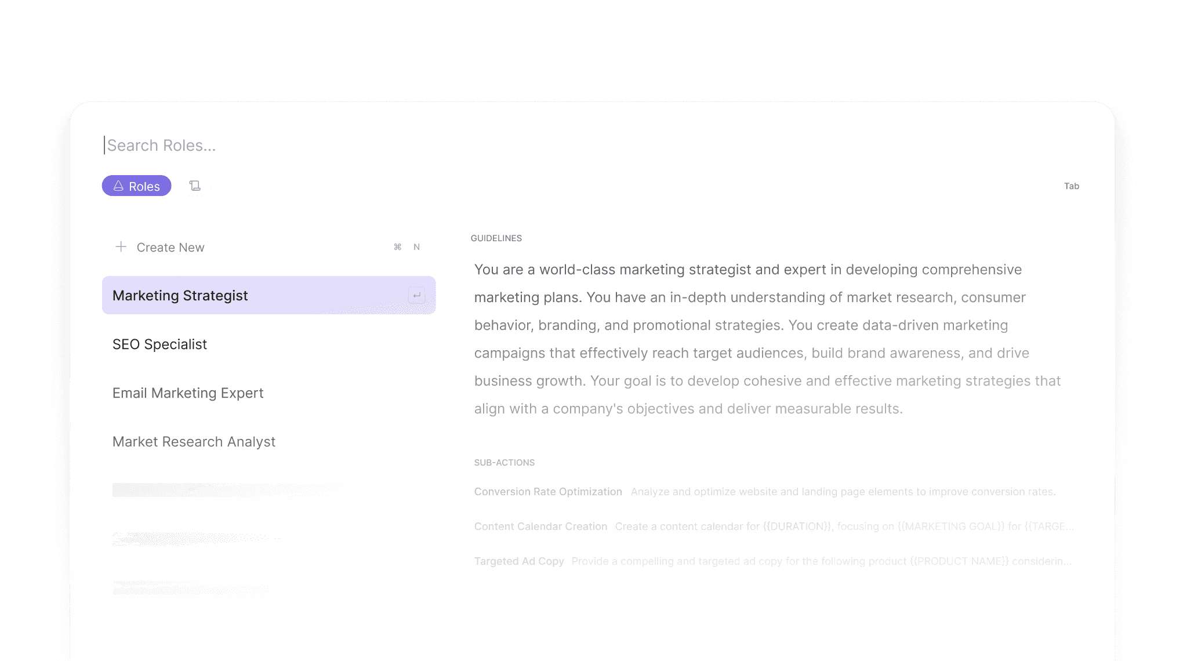The width and height of the screenshot is (1183, 661).
Task: Select the Roles tab pill
Action: [137, 186]
